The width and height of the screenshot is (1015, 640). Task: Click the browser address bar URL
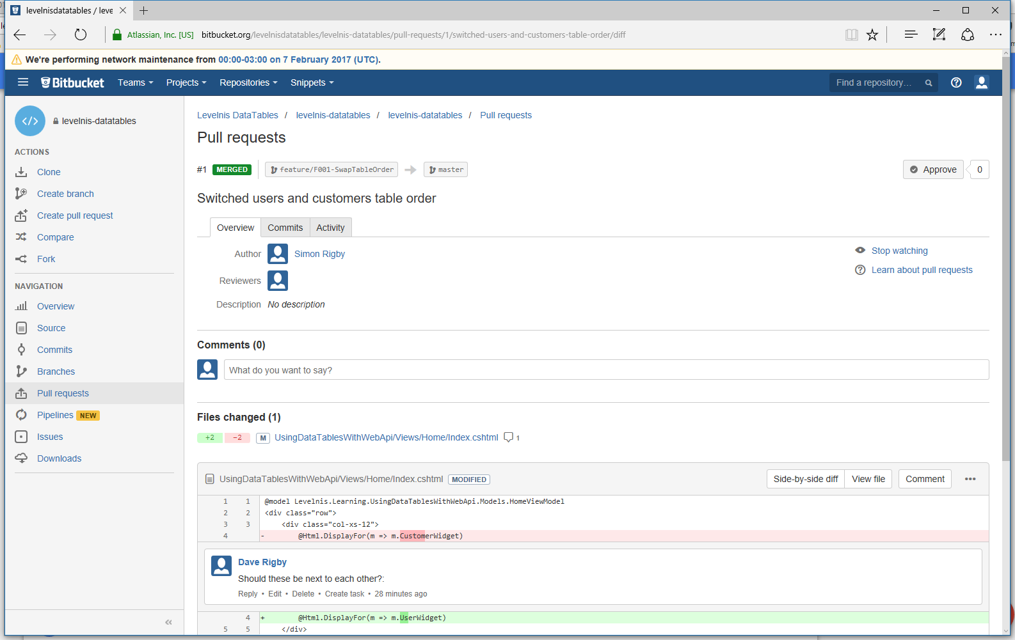pos(413,35)
